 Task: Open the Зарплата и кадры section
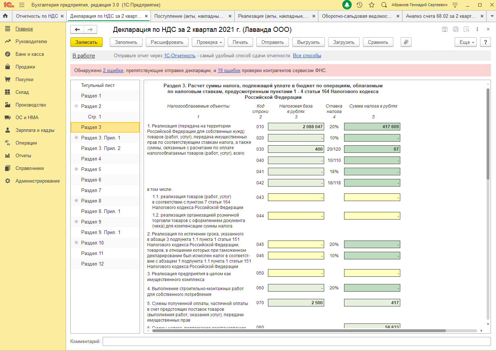(35, 130)
